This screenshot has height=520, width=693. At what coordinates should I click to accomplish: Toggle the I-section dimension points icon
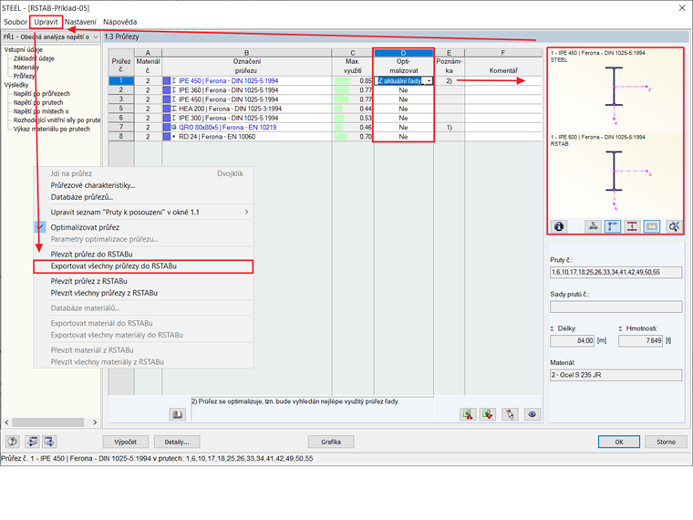click(632, 226)
